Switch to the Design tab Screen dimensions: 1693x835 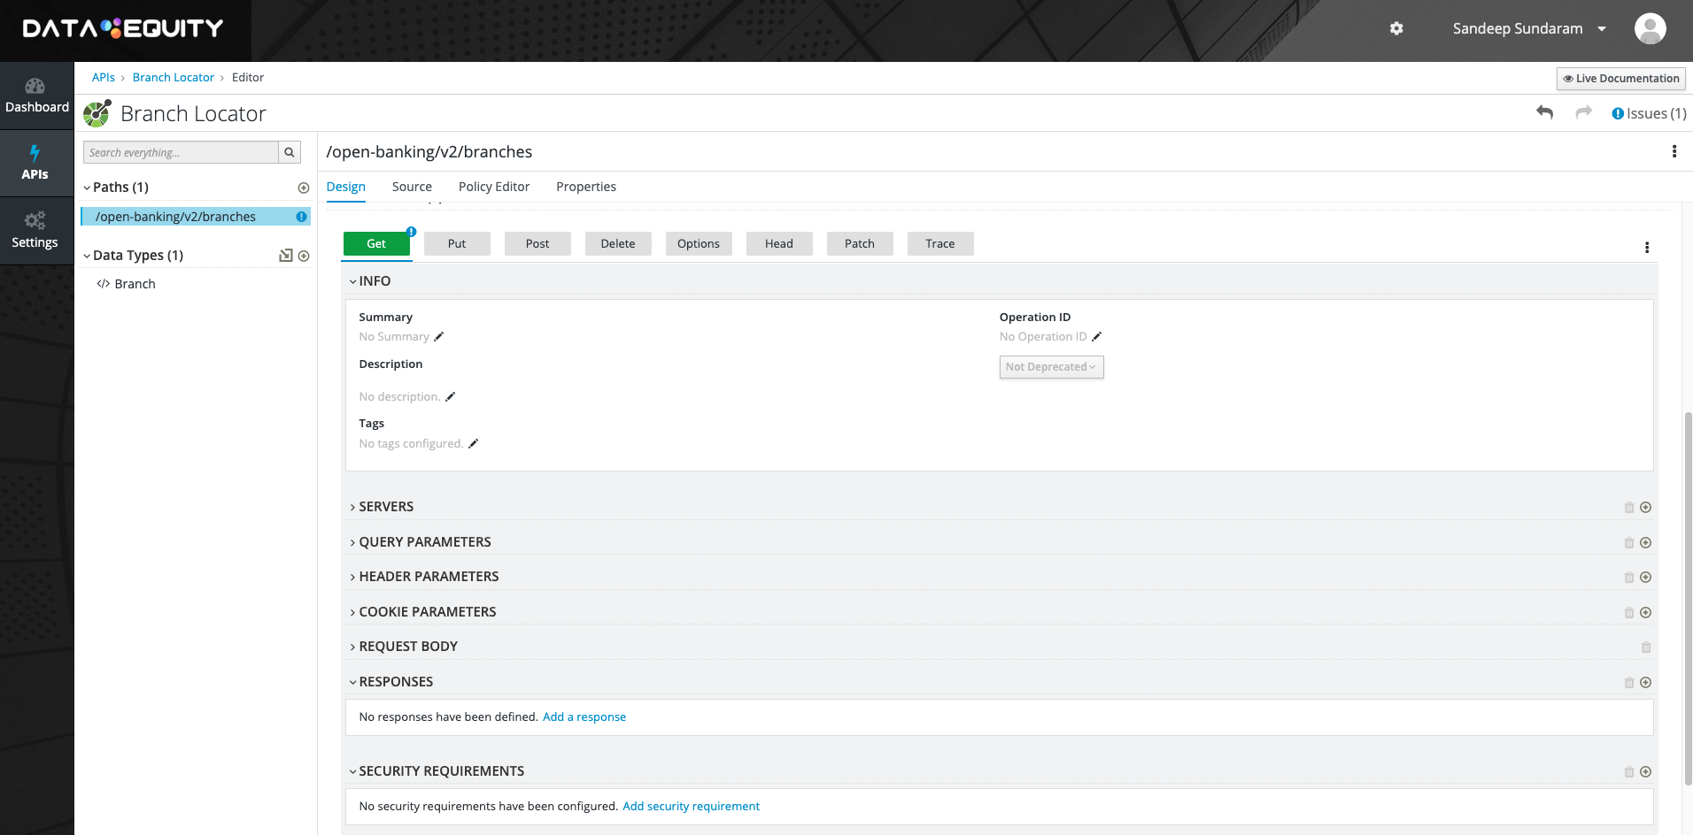point(346,187)
